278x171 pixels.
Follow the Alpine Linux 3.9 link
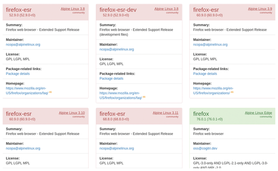tap(260, 9)
